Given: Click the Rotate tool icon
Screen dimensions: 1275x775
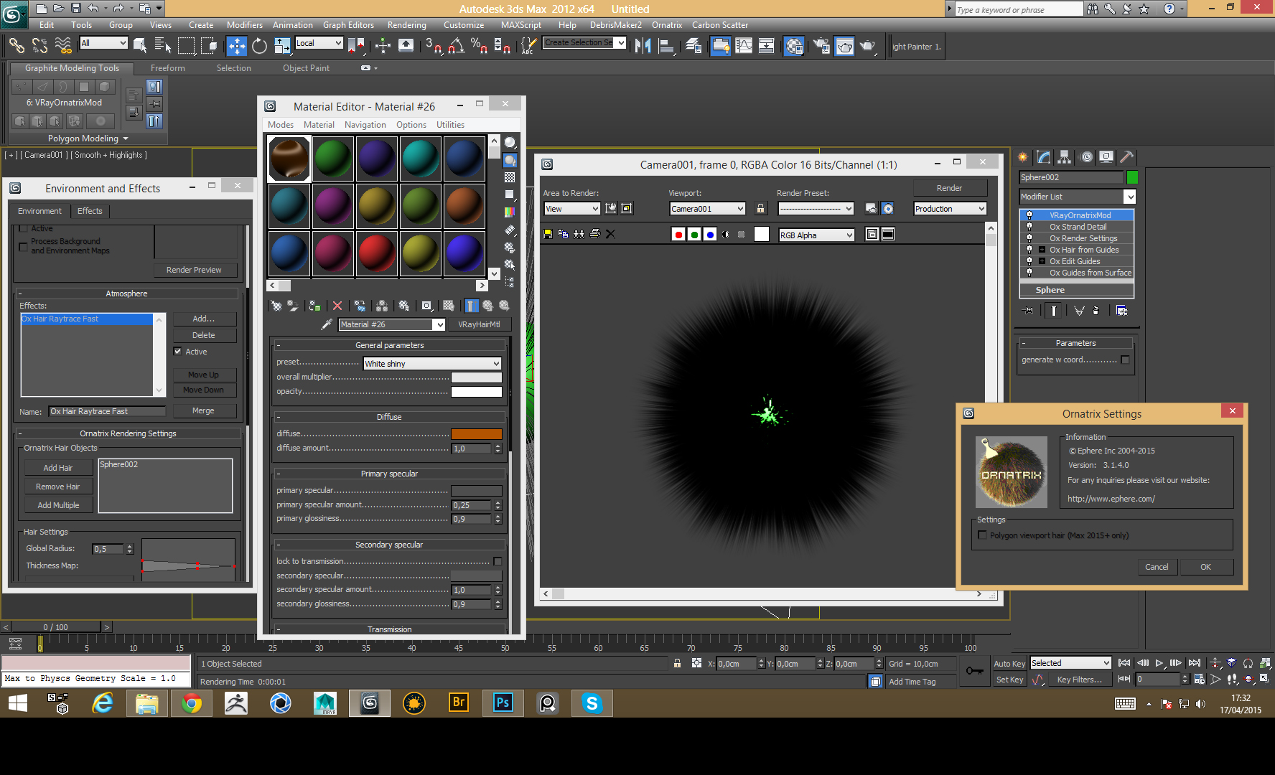Looking at the screenshot, I should tap(259, 47).
